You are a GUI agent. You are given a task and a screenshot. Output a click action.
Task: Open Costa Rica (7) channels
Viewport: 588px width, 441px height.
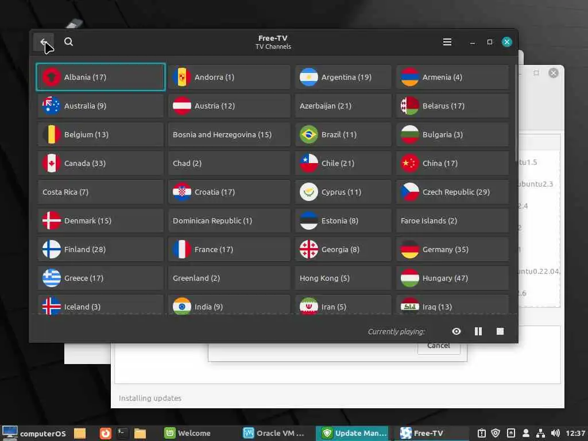(100, 192)
